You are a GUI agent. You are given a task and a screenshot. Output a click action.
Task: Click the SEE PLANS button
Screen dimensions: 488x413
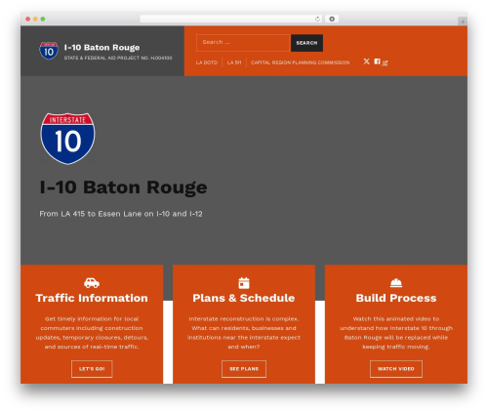tap(244, 369)
